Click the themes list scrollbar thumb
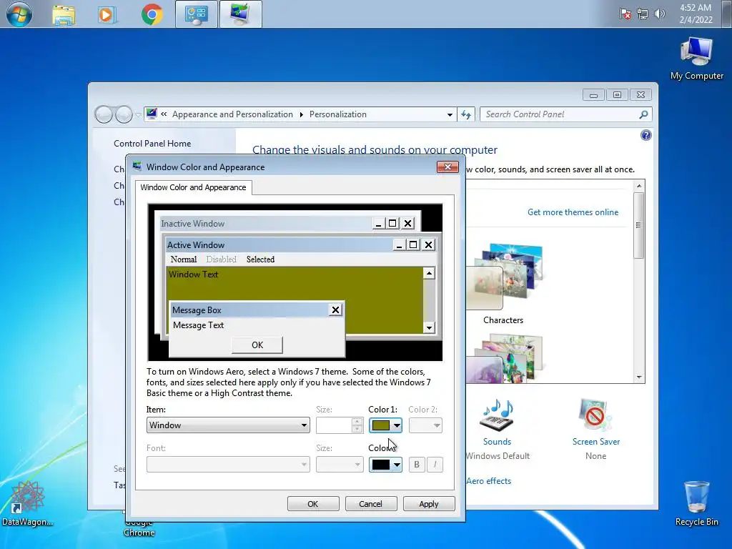Image resolution: width=732 pixels, height=549 pixels. click(x=638, y=225)
